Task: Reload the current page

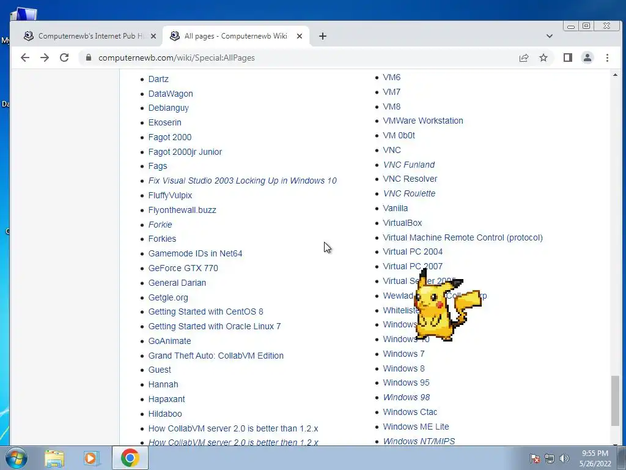Action: point(64,58)
